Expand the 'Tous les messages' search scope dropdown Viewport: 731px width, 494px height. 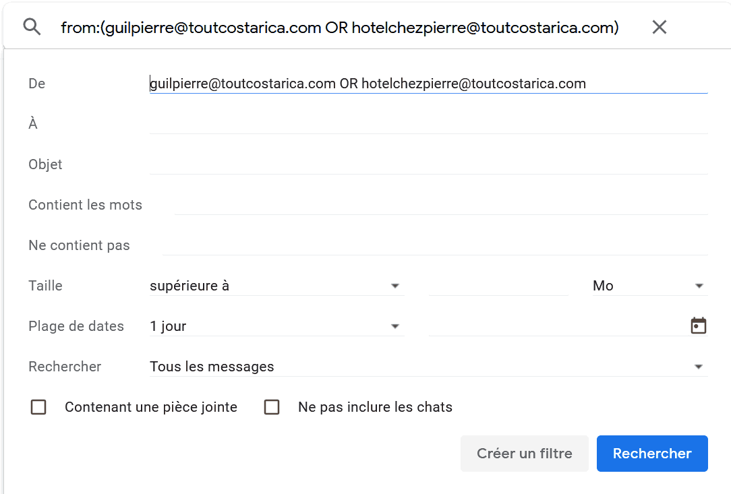(428, 367)
